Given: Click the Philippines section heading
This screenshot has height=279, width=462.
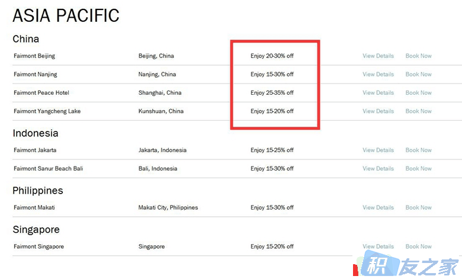Looking at the screenshot, I should pyautogui.click(x=38, y=191).
